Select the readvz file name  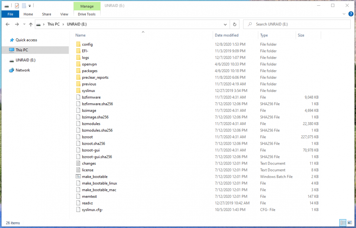coord(88,203)
